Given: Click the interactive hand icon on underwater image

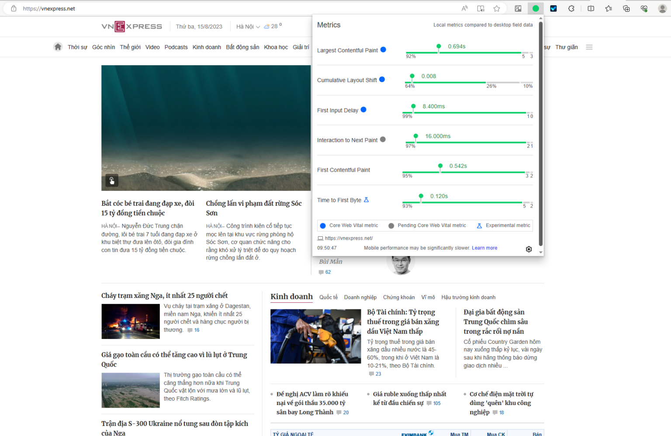Looking at the screenshot, I should click(x=112, y=180).
